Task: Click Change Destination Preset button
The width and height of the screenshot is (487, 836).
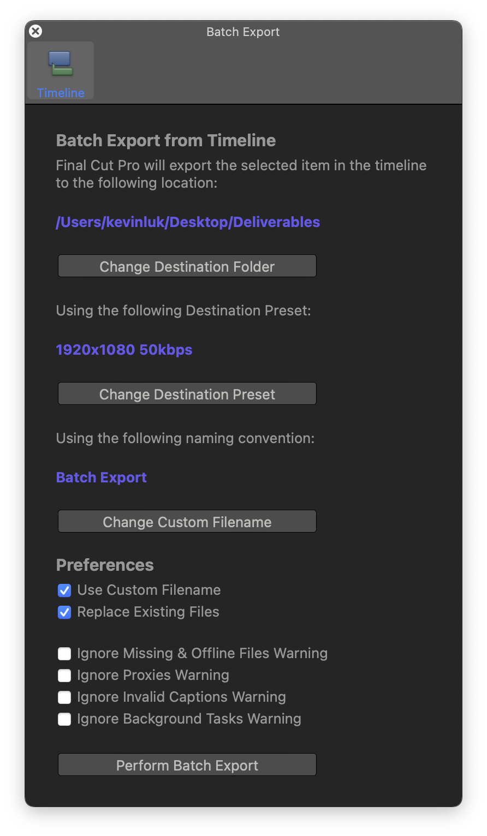Action: tap(187, 394)
